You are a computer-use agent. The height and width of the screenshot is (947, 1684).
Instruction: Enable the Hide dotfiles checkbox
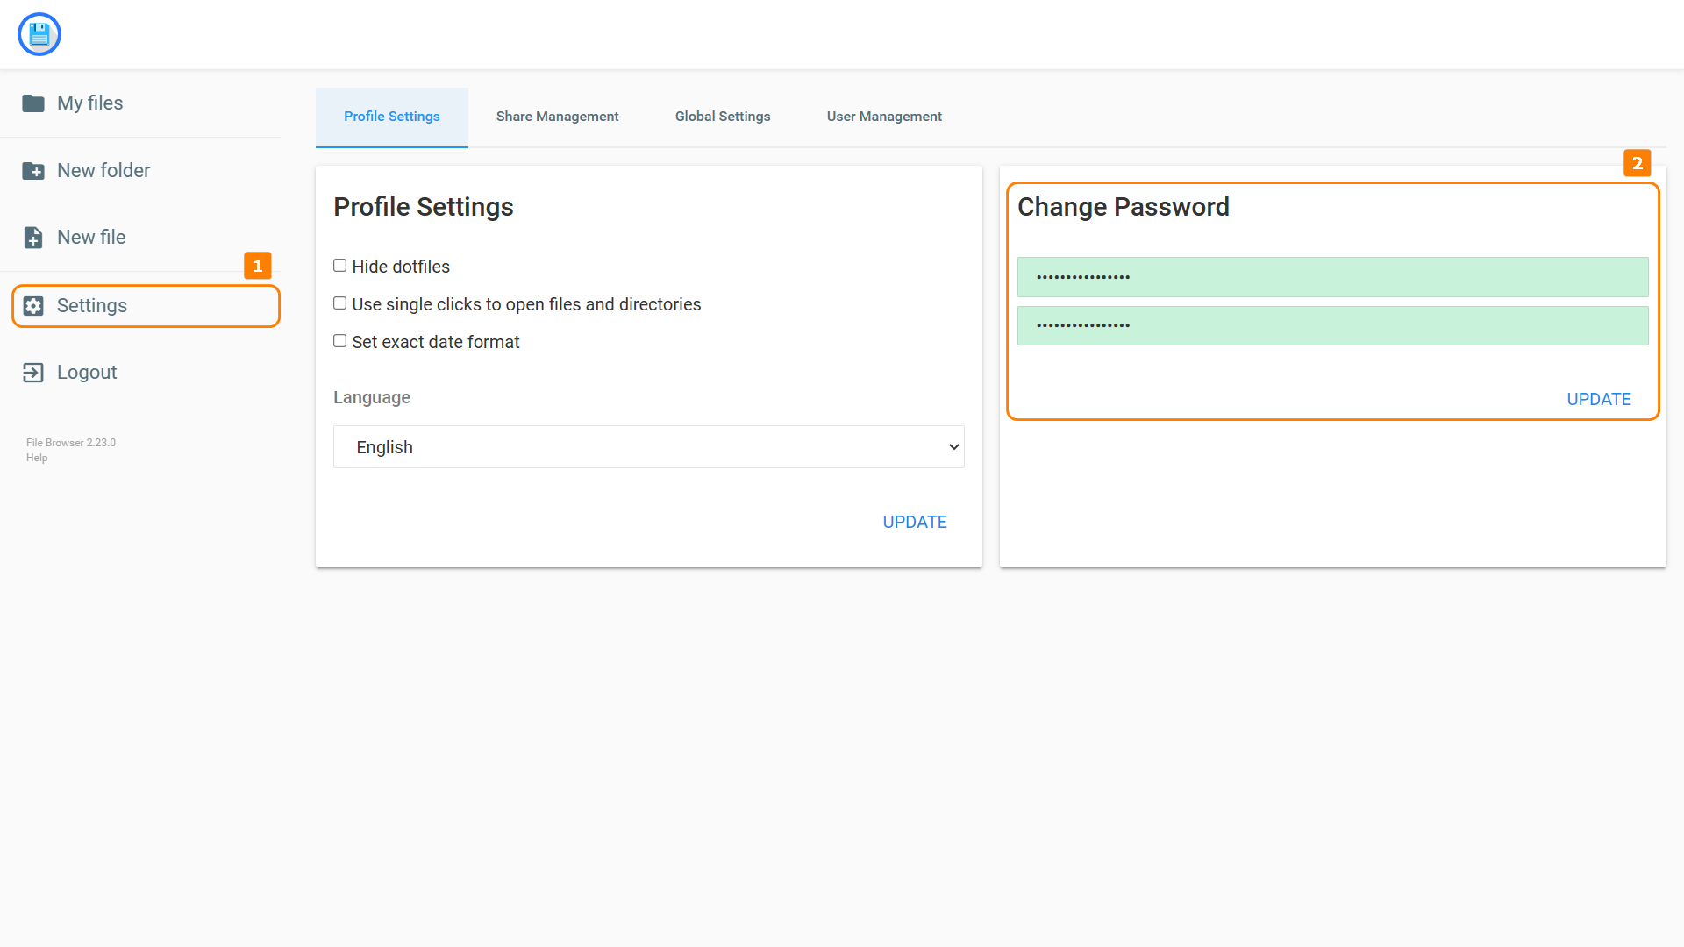point(340,266)
